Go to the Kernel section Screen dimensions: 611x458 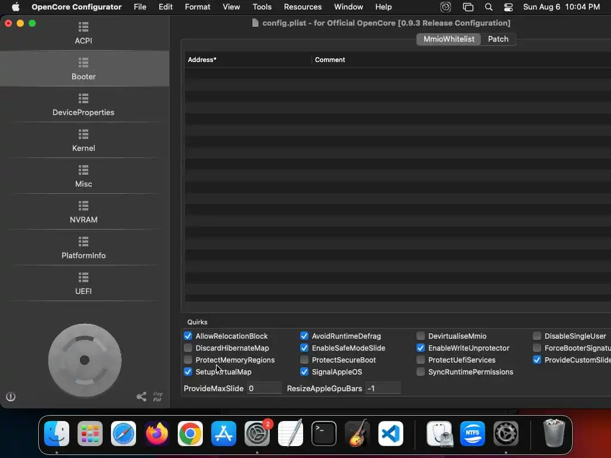click(x=84, y=141)
